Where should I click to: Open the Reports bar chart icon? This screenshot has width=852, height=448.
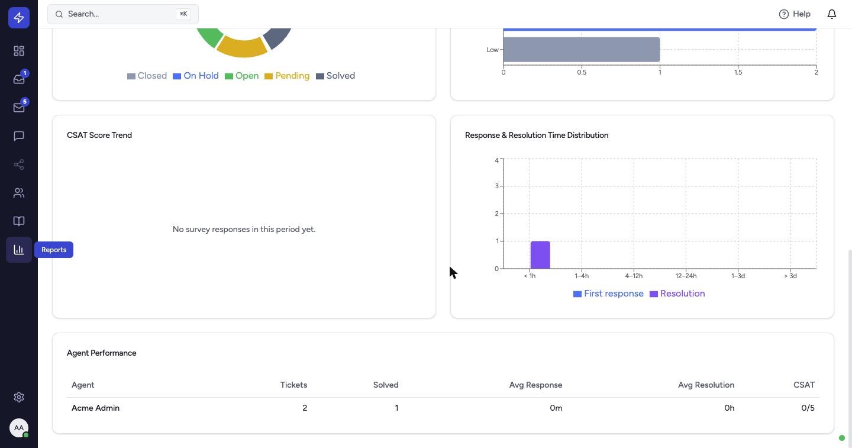point(19,250)
